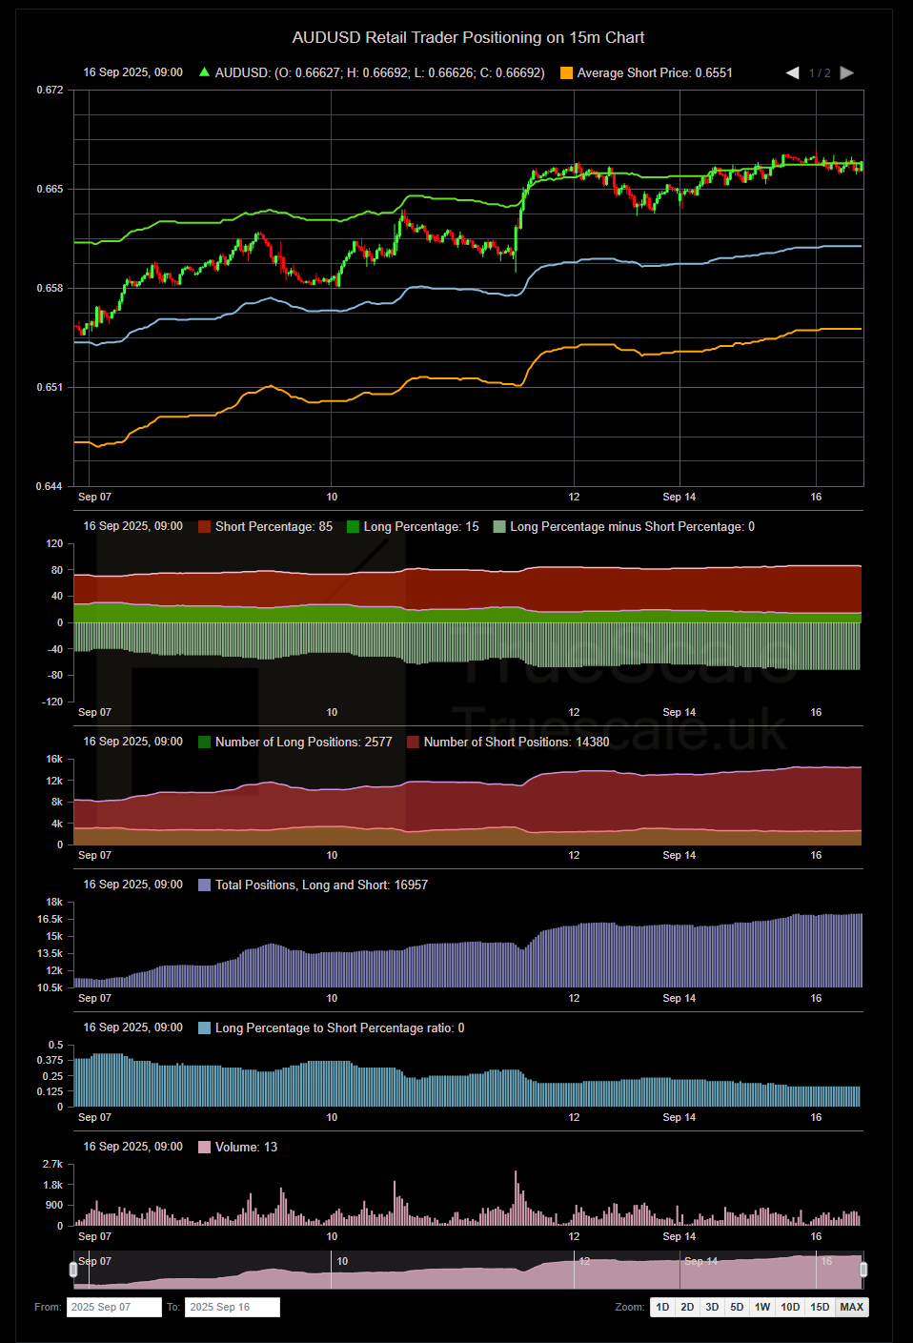Choose the 5D zoom period

(737, 1308)
